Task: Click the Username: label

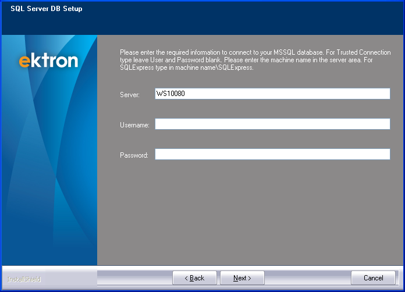Action: click(134, 125)
